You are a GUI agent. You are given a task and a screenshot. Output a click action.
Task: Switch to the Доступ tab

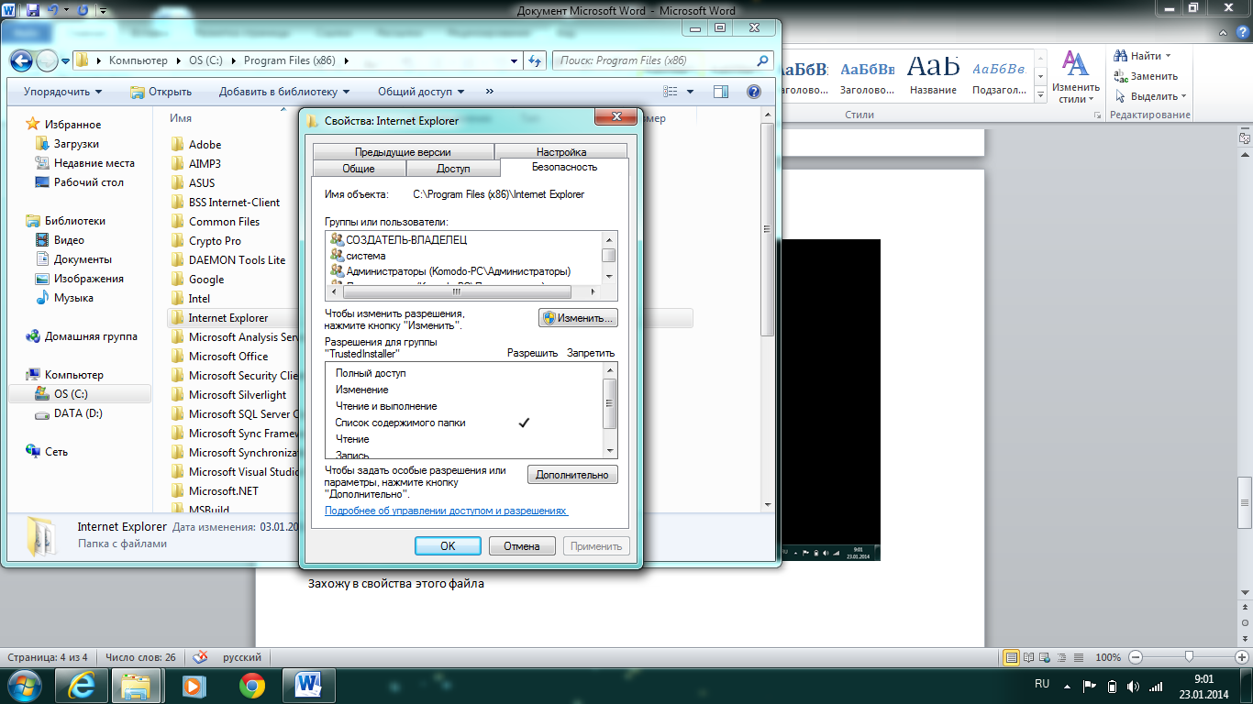point(453,169)
